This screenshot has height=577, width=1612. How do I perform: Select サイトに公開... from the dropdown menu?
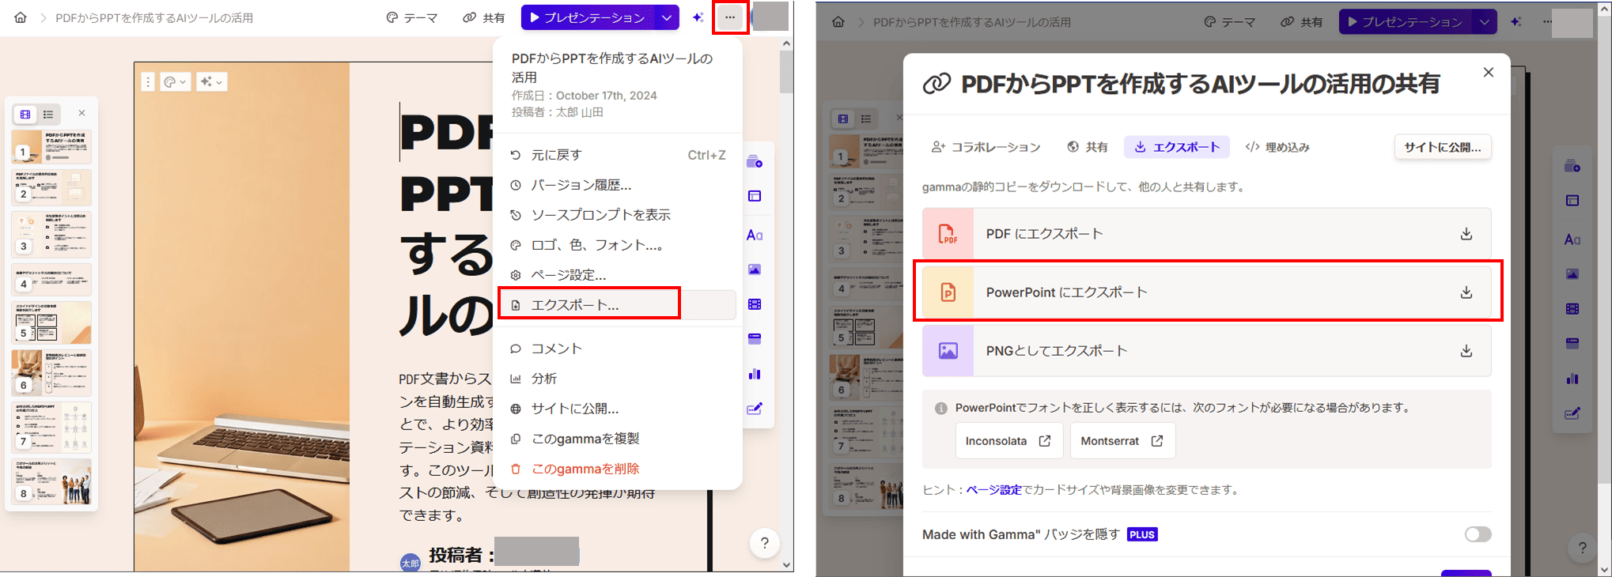tap(617, 409)
